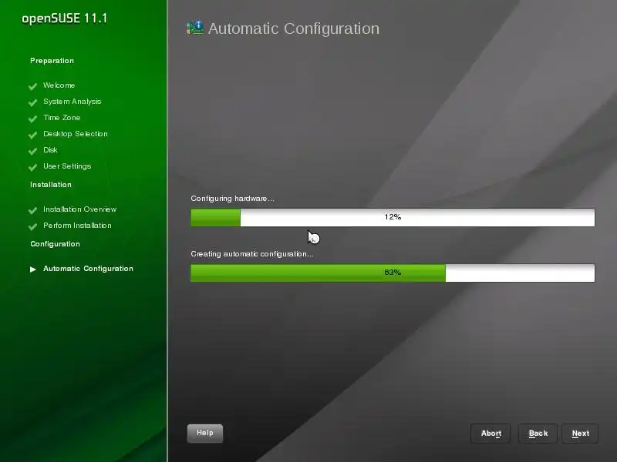Click the Next button
This screenshot has width=617, height=462.
point(580,434)
